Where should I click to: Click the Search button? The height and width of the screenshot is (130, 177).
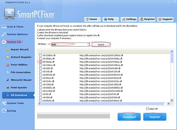[x=101, y=44]
